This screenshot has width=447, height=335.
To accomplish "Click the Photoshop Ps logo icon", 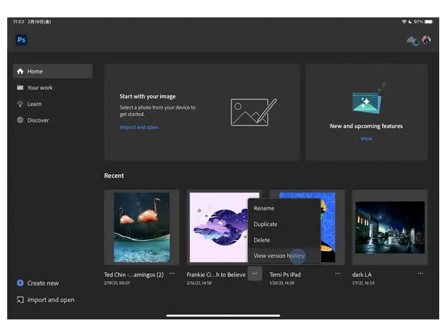I will (x=21, y=39).
